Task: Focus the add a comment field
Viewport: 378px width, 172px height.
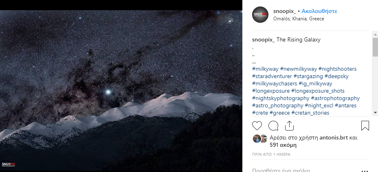Action: [x=306, y=170]
